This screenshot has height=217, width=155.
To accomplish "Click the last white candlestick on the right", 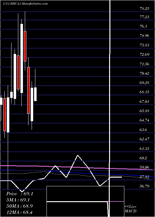I will [35, 94].
